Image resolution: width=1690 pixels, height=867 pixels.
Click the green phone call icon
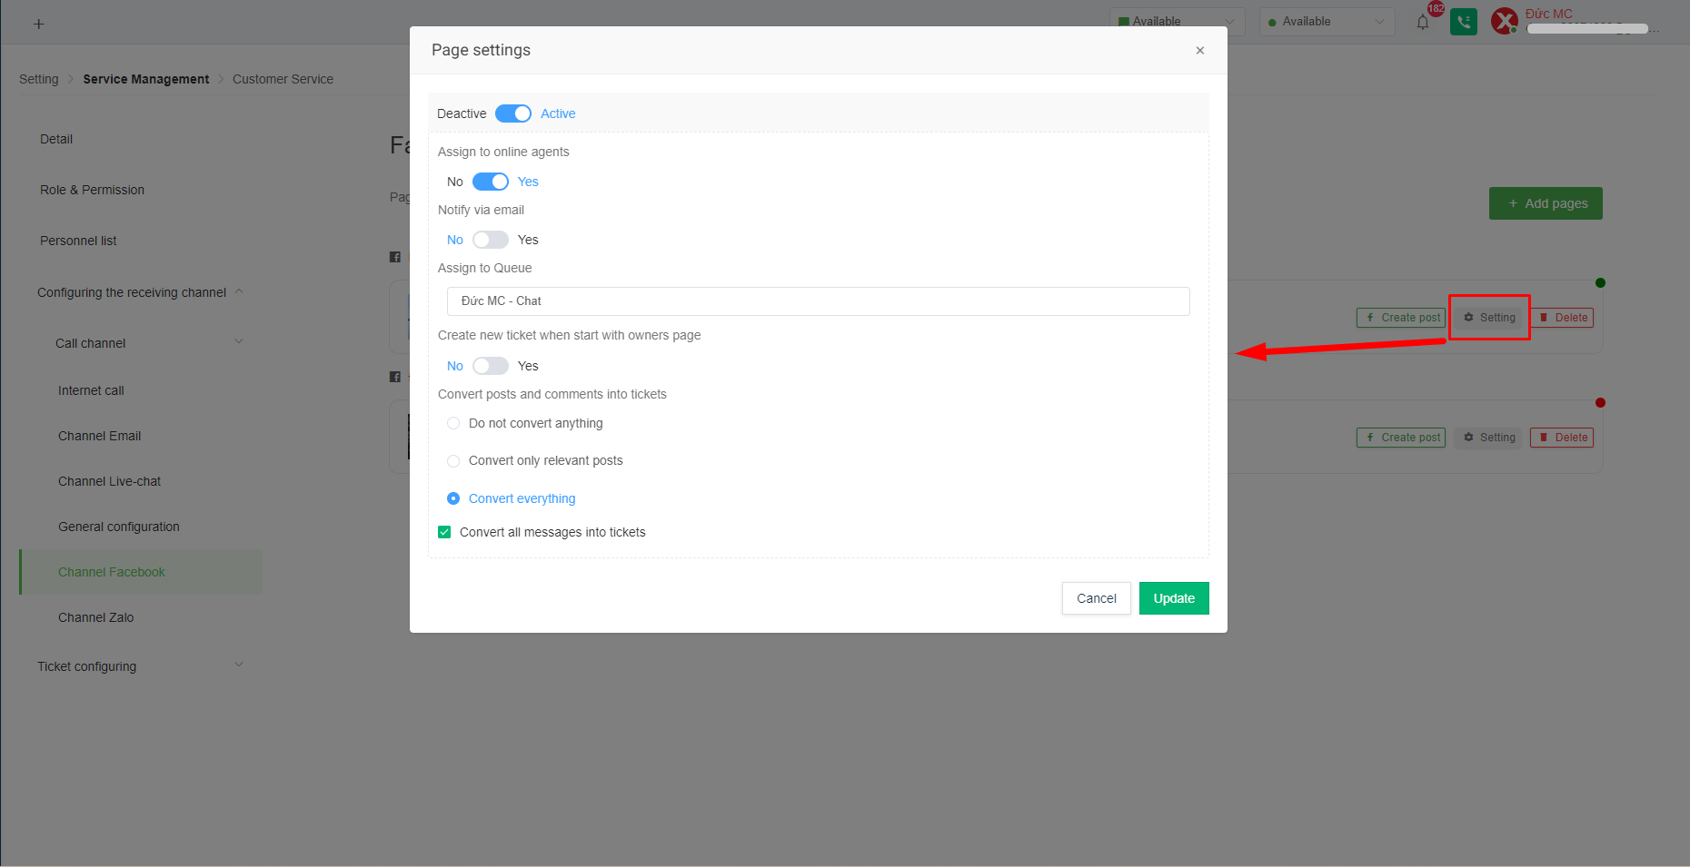pyautogui.click(x=1464, y=22)
